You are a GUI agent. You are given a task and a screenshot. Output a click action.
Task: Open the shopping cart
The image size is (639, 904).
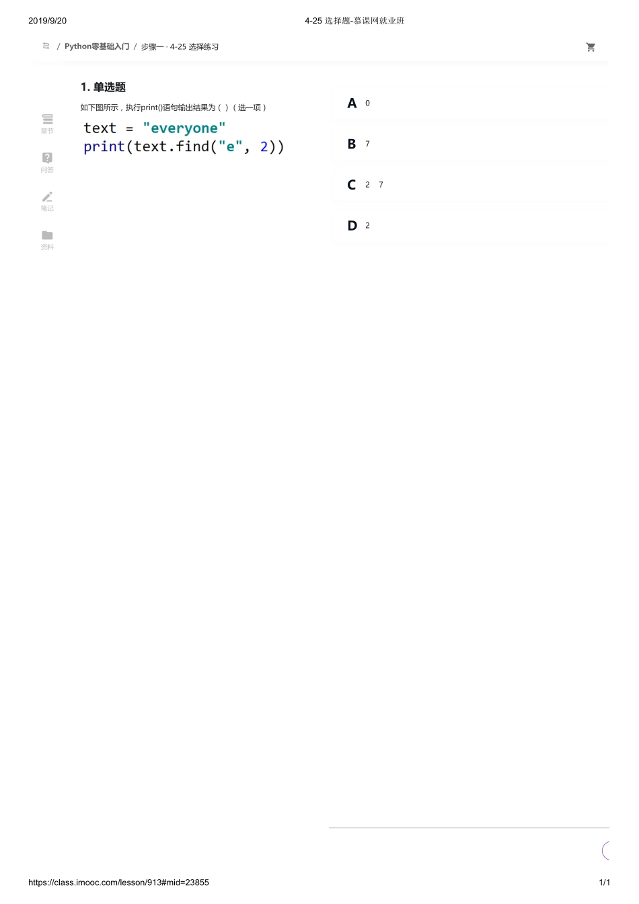point(591,47)
